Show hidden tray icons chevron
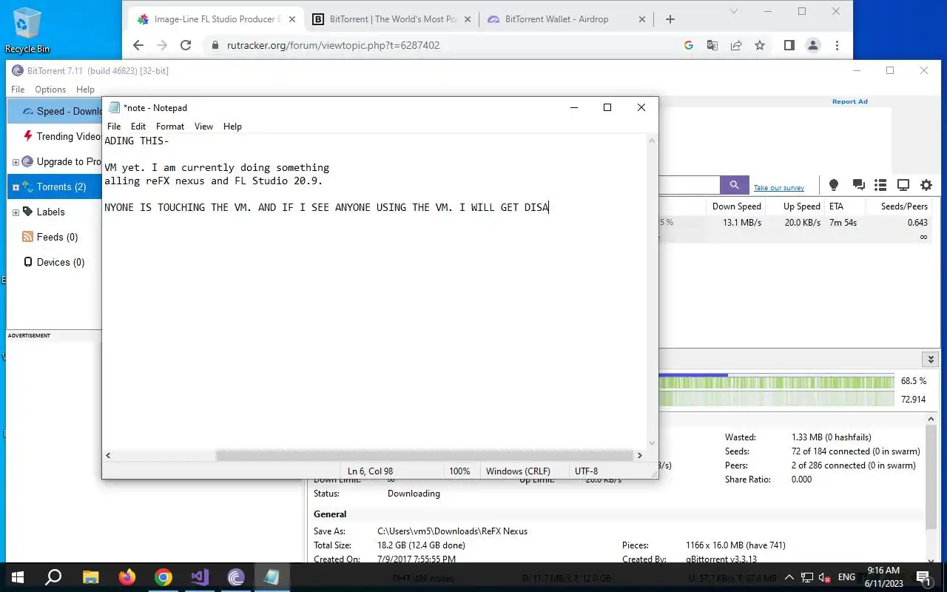This screenshot has height=592, width=947. pos(789,577)
